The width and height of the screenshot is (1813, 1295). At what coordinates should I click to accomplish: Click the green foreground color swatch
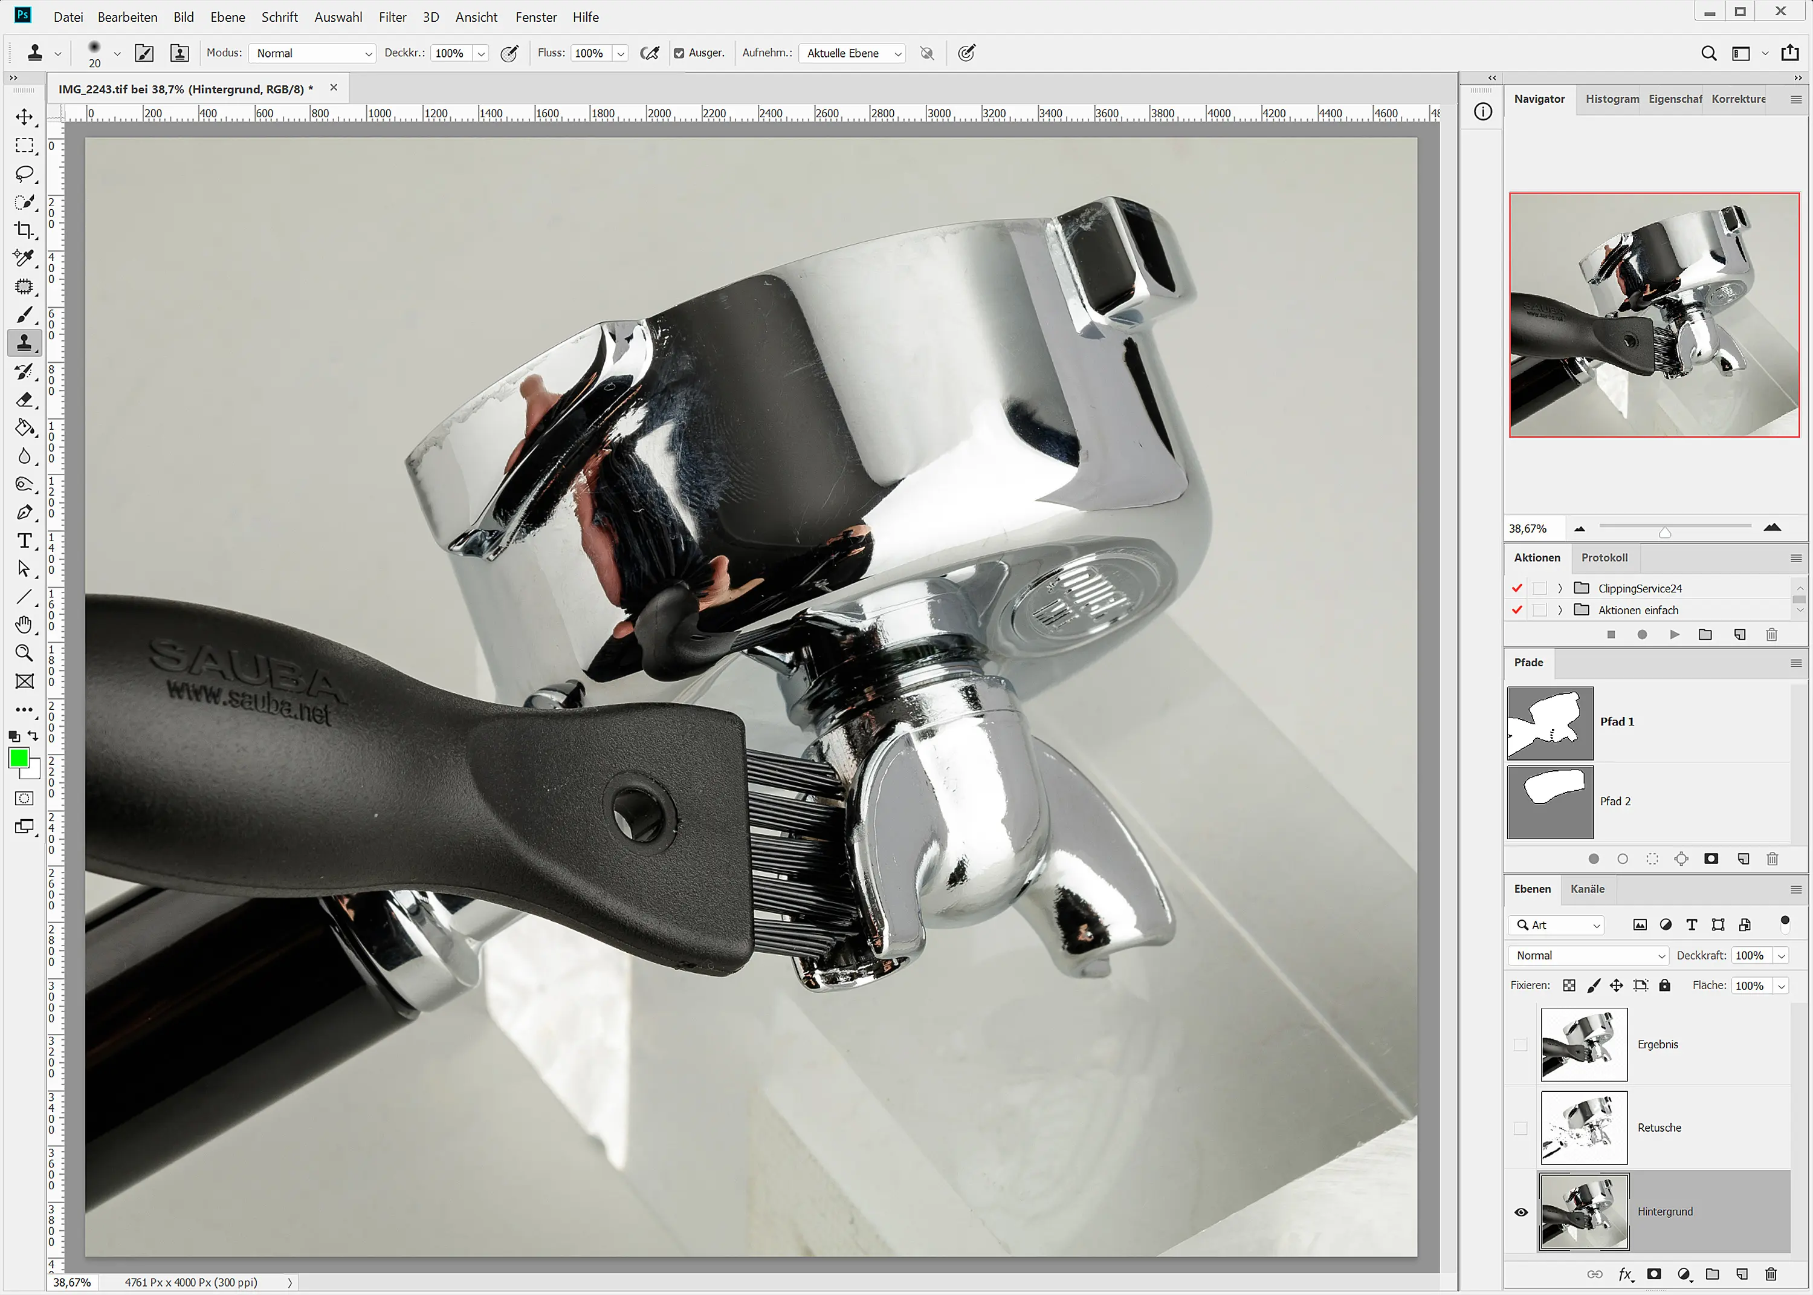(18, 758)
